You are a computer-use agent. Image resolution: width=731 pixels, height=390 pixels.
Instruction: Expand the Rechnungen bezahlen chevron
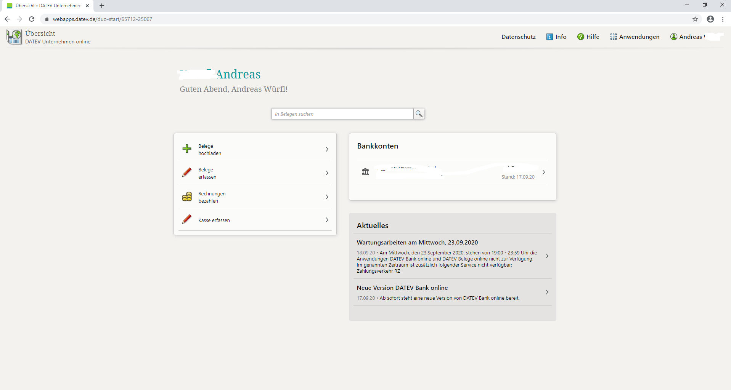coord(327,197)
